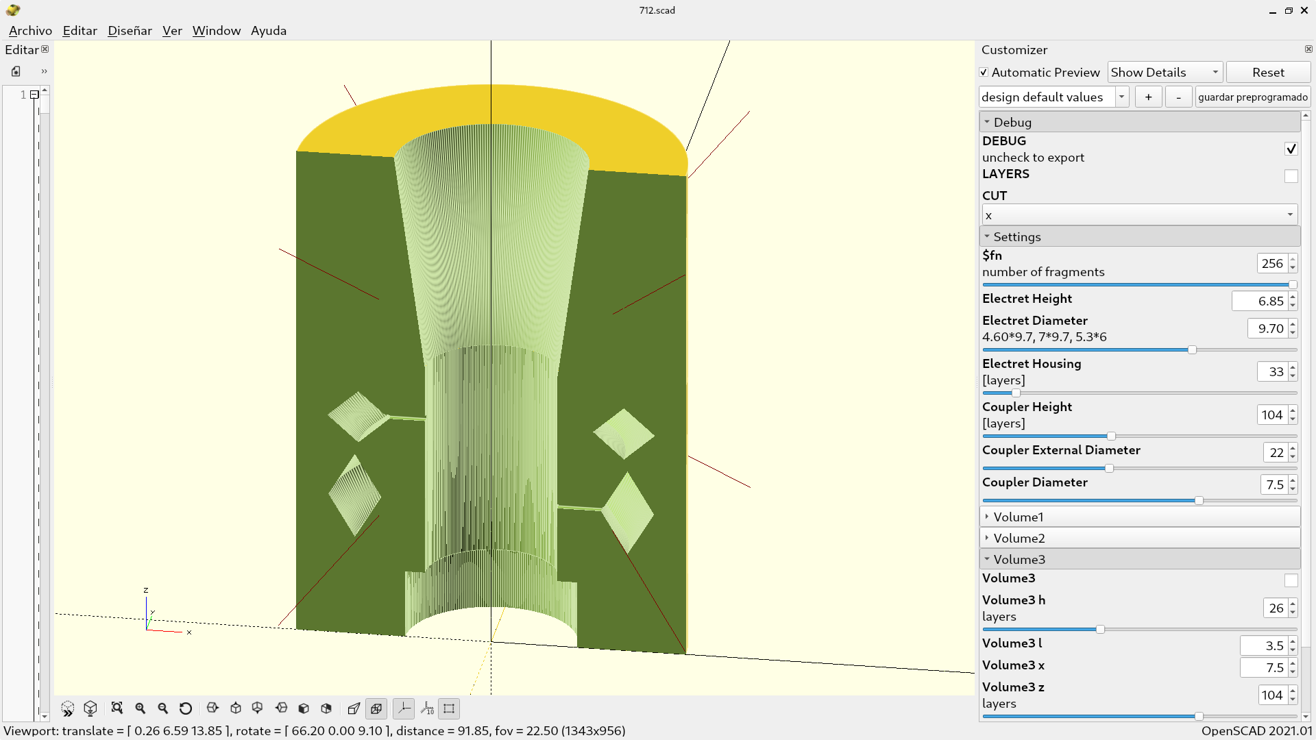The height and width of the screenshot is (740, 1316).
Task: Enable the Volume3 checkbox
Action: click(1291, 580)
